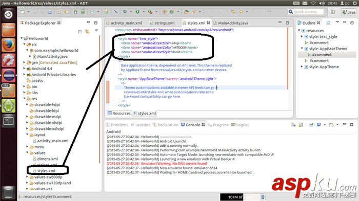Collapse style: AppBaseTheme in Outline
The image size is (359, 201).
click(302, 48)
